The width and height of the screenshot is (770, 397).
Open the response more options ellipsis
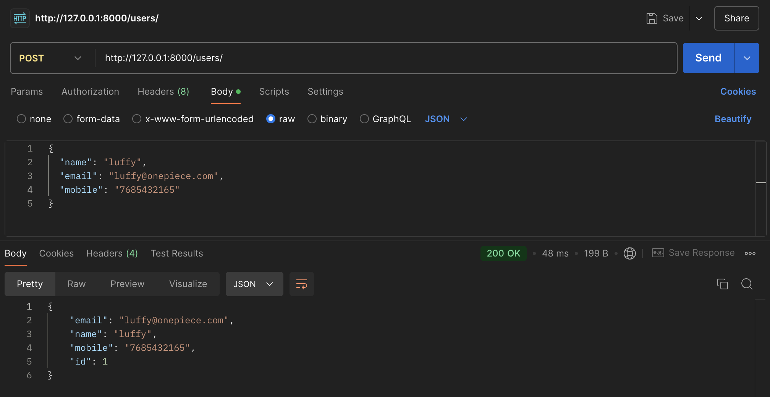click(750, 253)
